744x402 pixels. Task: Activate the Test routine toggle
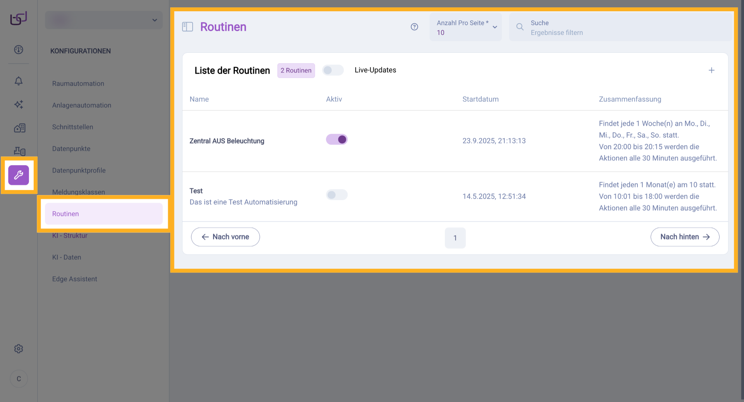click(x=337, y=195)
